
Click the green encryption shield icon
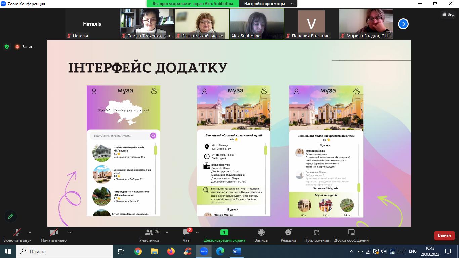[x=7, y=47]
